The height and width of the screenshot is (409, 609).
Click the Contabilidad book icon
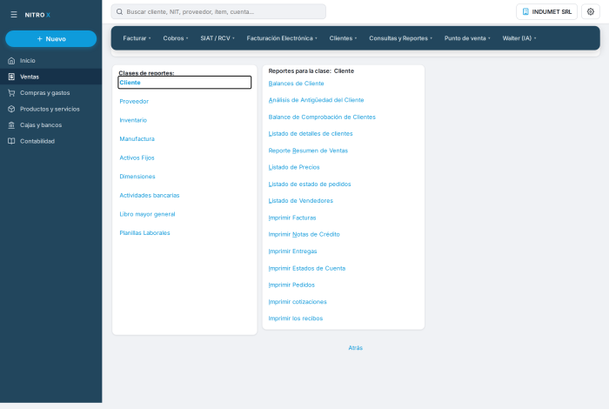11,141
